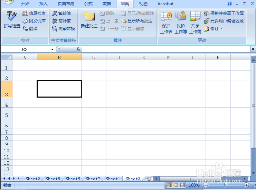
Task: Convert text with 繁转简
Action: click(61, 13)
